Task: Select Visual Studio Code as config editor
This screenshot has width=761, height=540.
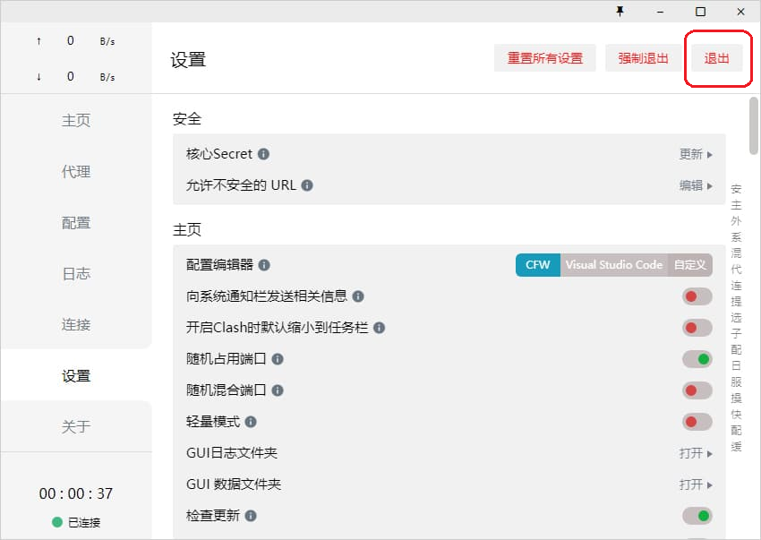Action: [613, 265]
